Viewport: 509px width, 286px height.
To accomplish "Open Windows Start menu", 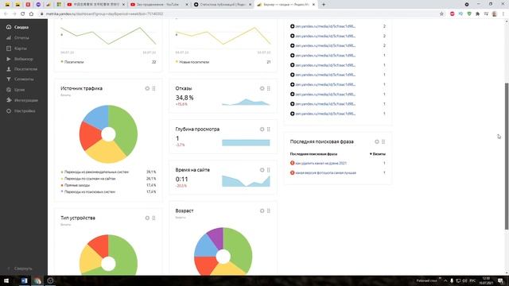I will (6, 280).
